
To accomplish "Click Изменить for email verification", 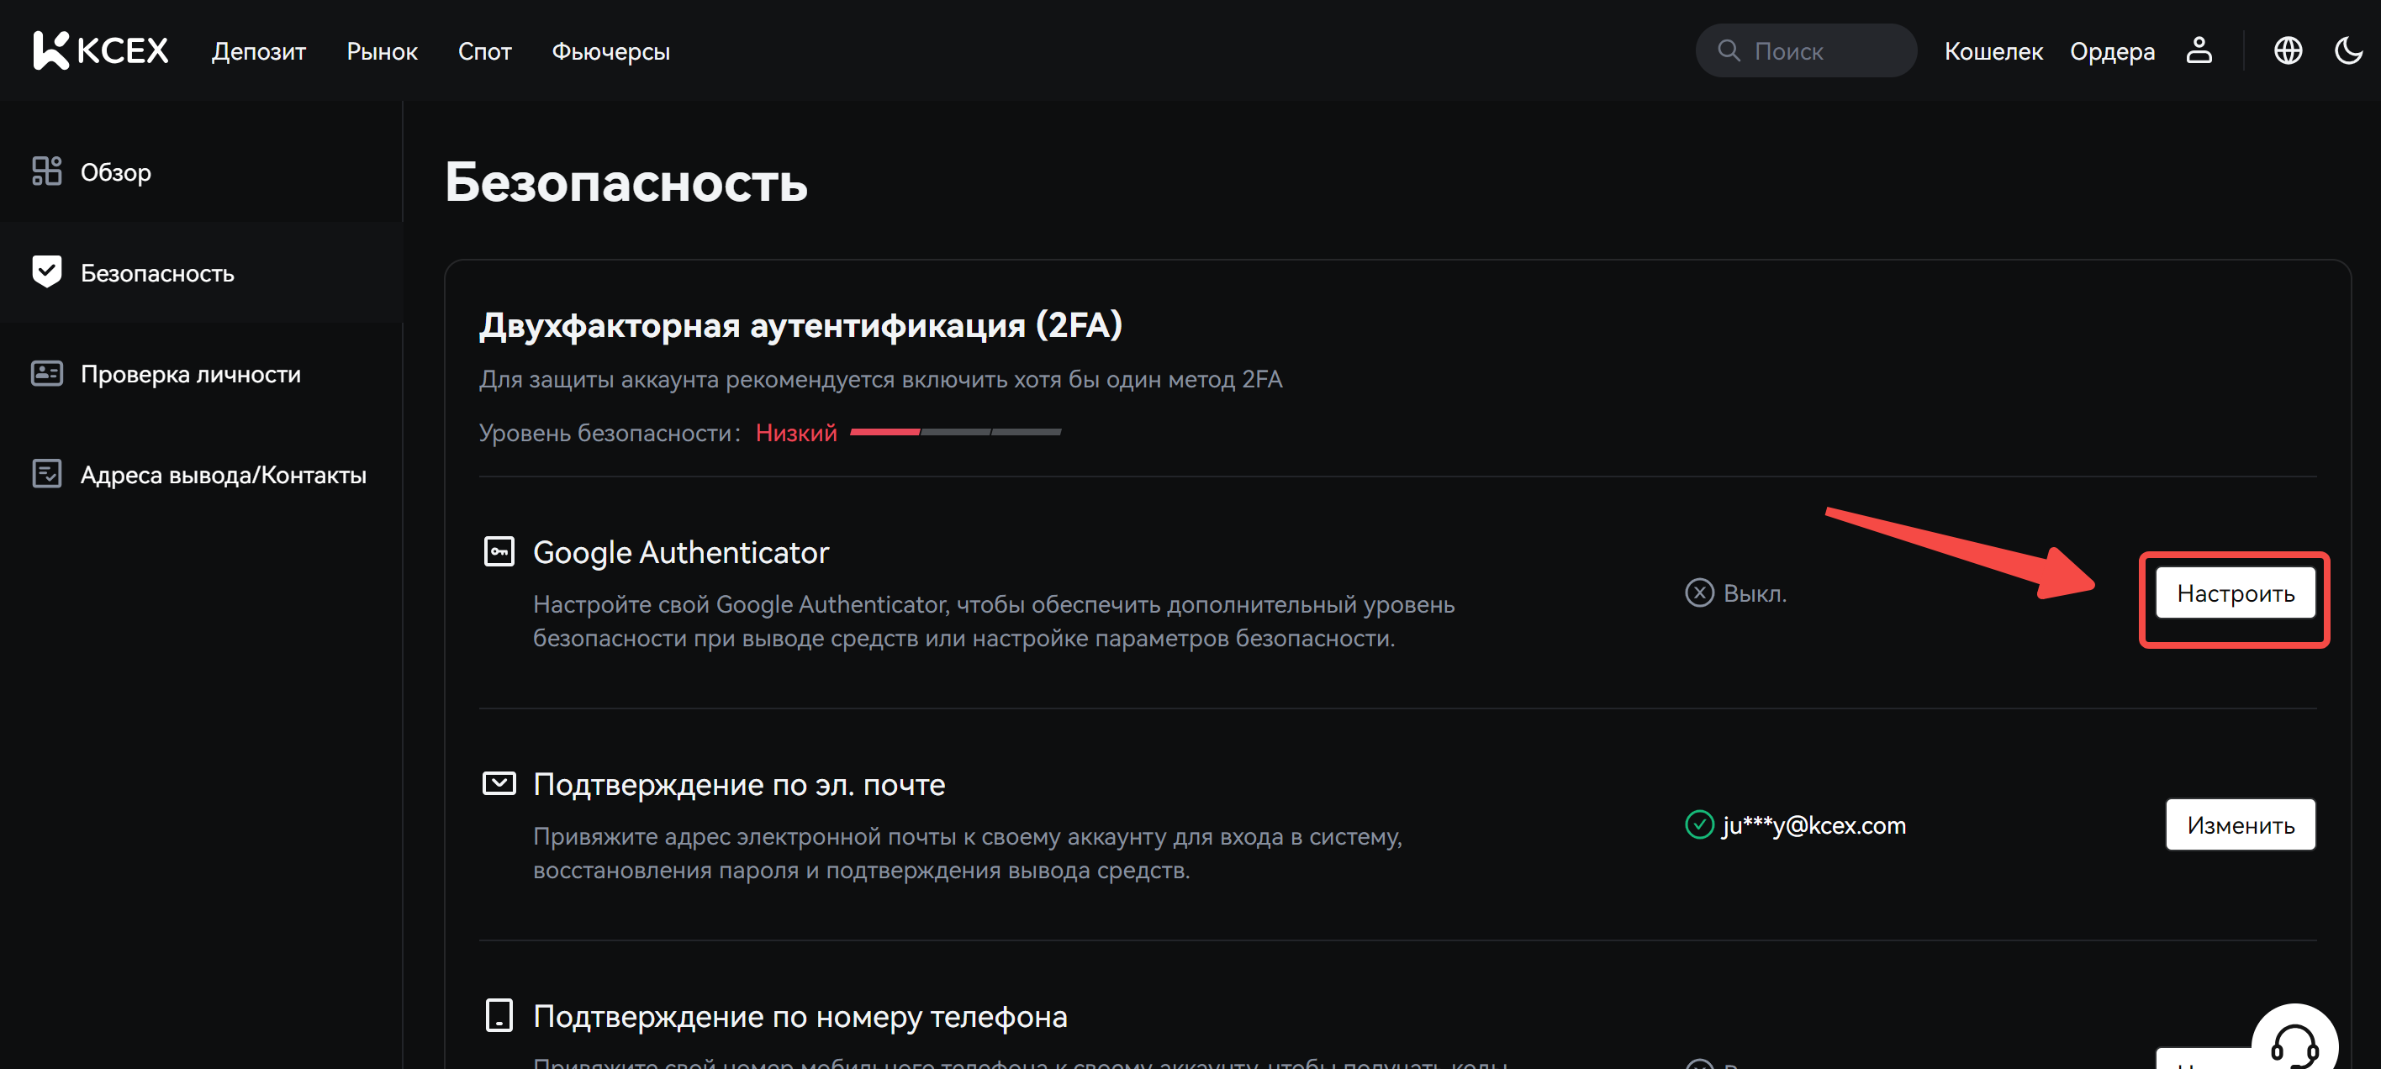I will 2240,824.
